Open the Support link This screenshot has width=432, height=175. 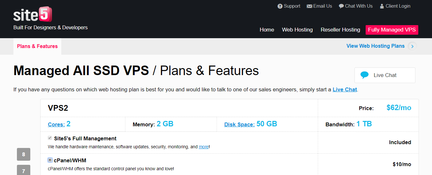(x=292, y=6)
